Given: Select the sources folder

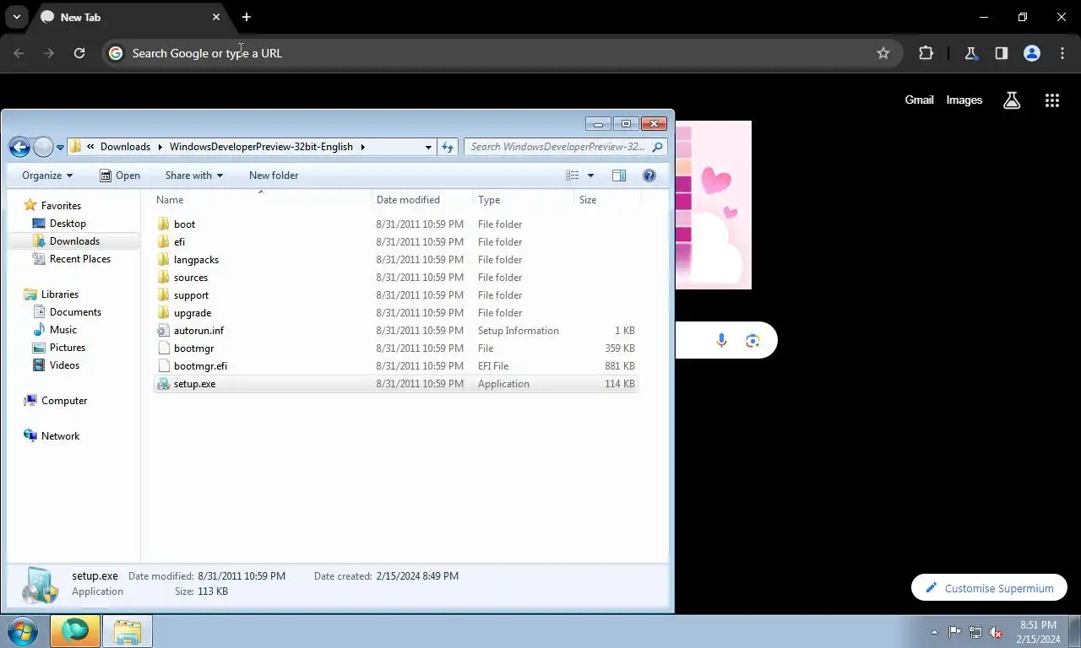Looking at the screenshot, I should [x=191, y=278].
